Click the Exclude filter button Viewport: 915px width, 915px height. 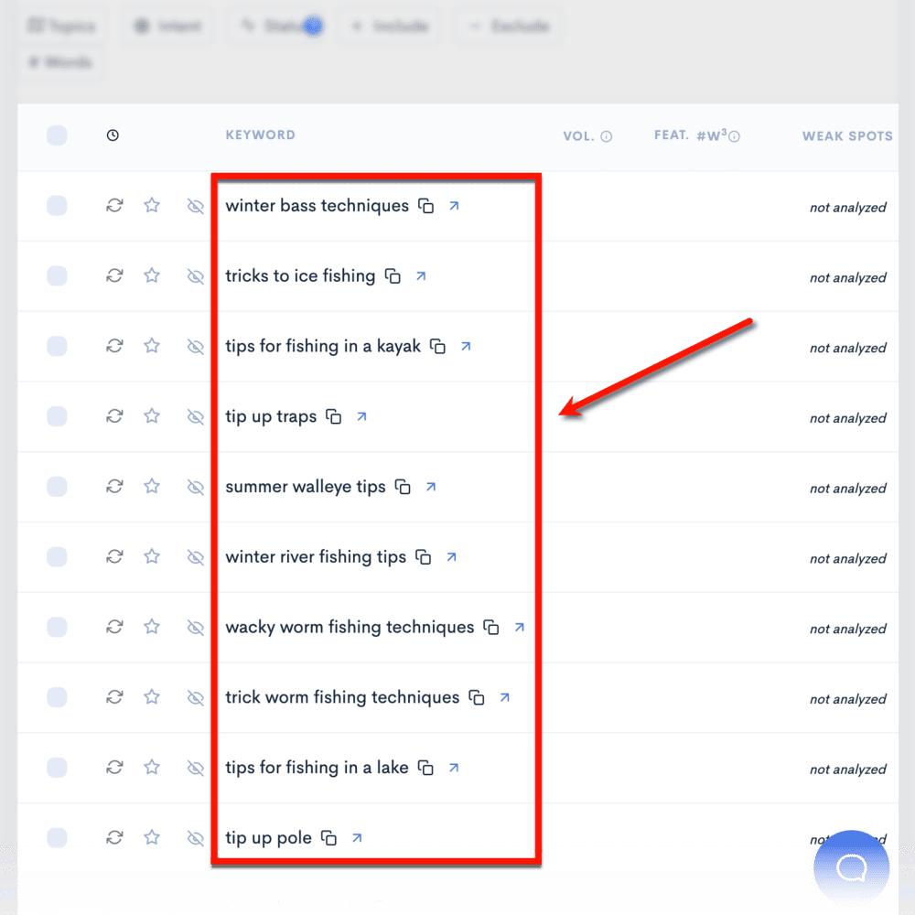pos(508,26)
